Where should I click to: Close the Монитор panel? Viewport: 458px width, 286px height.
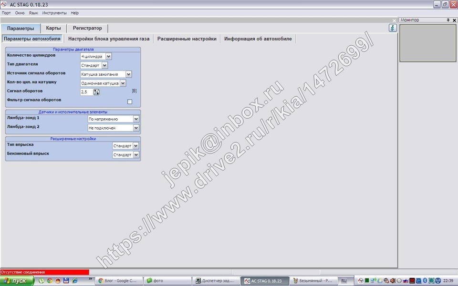pos(454,20)
